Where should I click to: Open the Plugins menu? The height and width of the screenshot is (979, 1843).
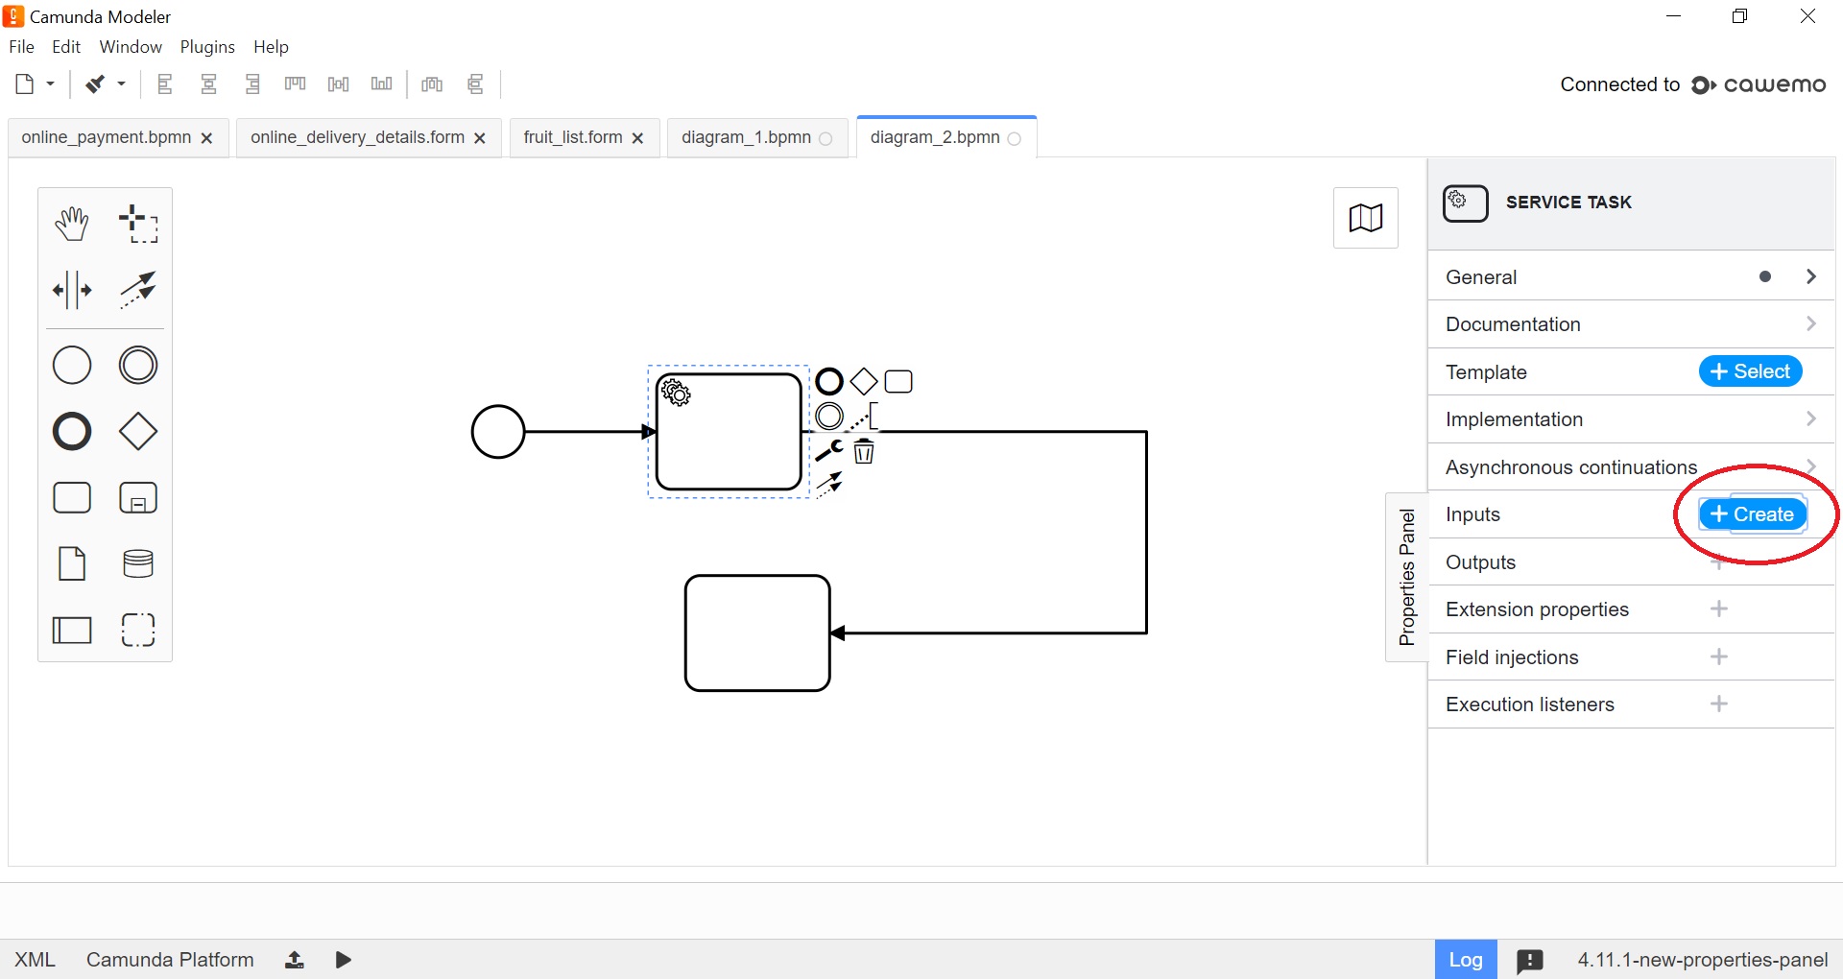coord(207,46)
